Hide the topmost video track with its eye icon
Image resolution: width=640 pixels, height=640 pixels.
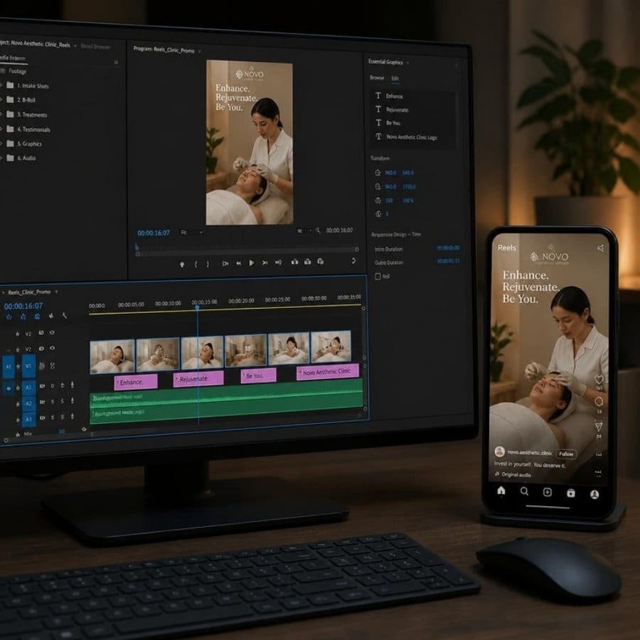point(52,333)
